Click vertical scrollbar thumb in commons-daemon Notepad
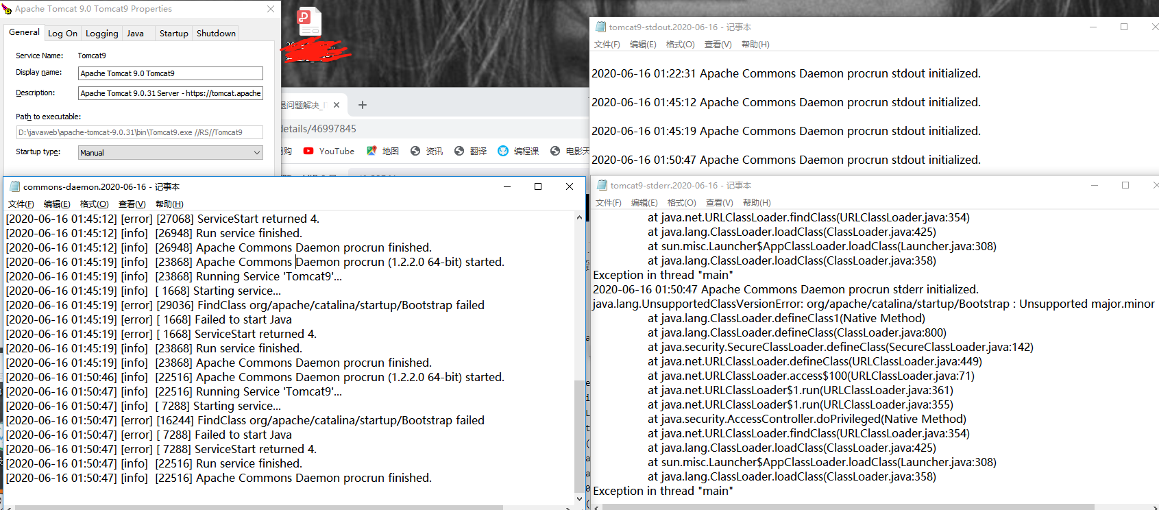The image size is (1159, 510). point(579,435)
